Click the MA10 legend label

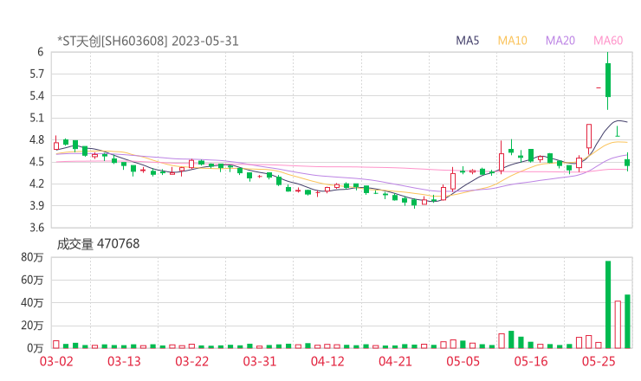pyautogui.click(x=512, y=41)
